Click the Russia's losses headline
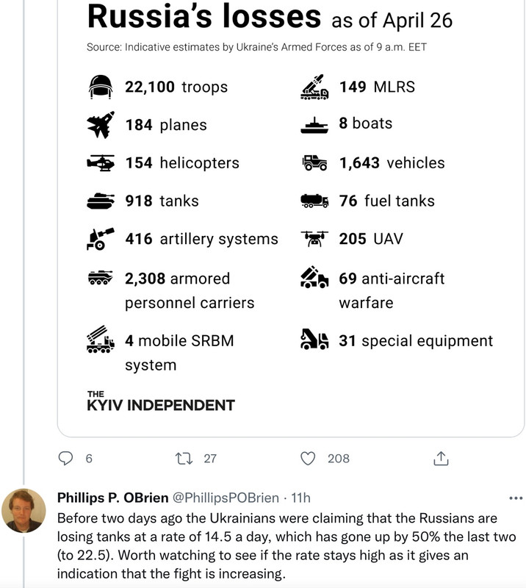 click(x=203, y=16)
